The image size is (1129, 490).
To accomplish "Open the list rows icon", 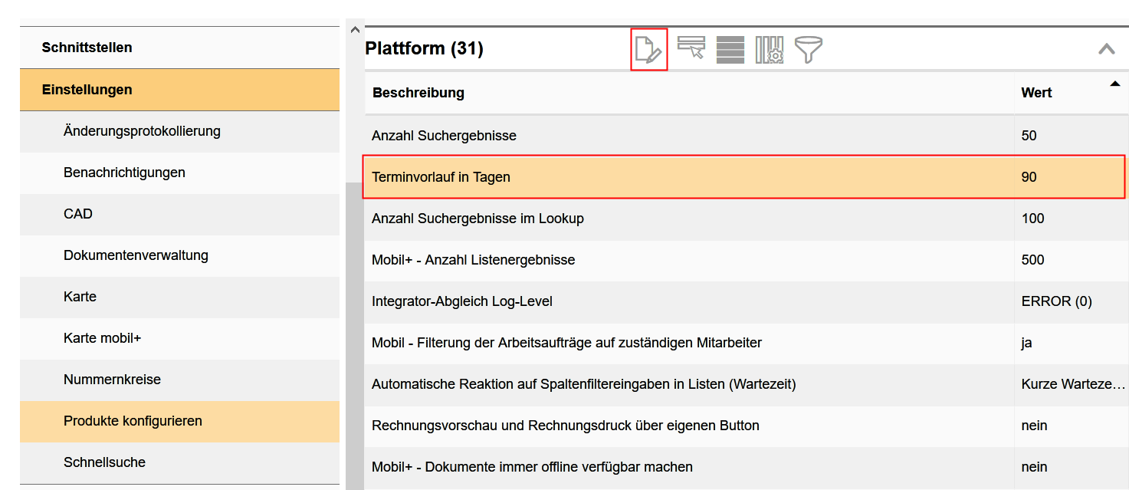I will click(730, 48).
